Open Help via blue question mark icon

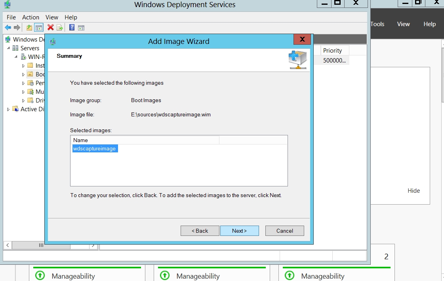pyautogui.click(x=72, y=27)
